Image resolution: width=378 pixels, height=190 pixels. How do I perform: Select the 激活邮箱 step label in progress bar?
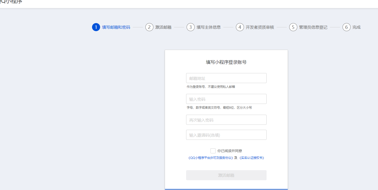pyautogui.click(x=163, y=27)
